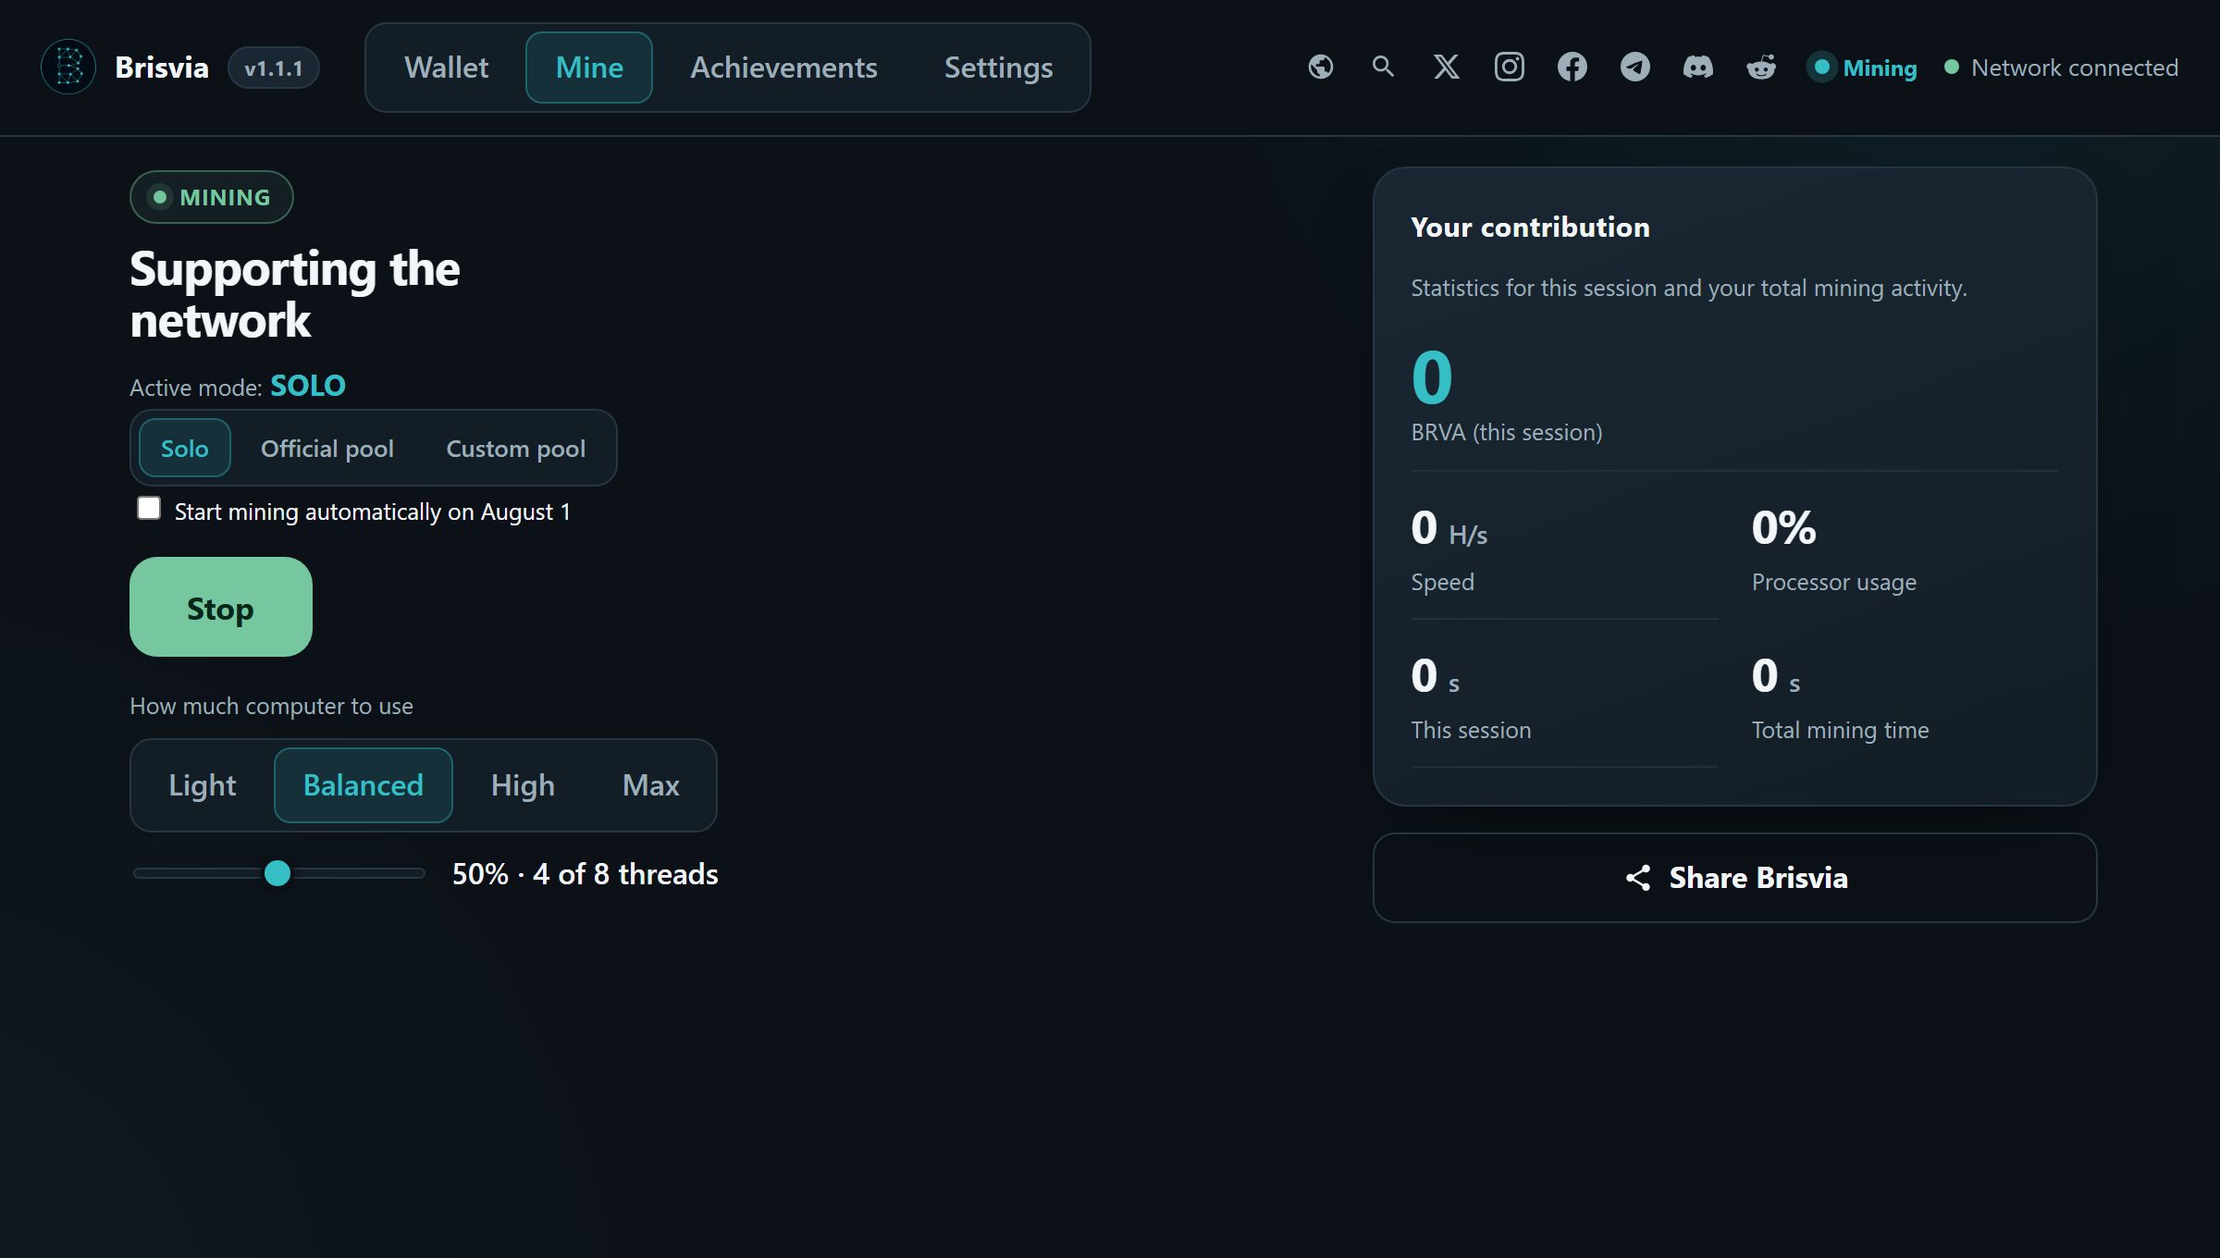Select Official pool mode
Screen dimensions: 2220x1258
[327, 449]
